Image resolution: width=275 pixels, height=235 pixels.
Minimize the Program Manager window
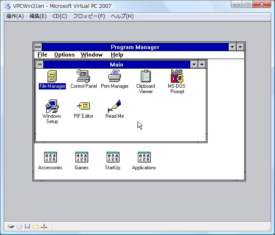pyautogui.click(x=232, y=47)
